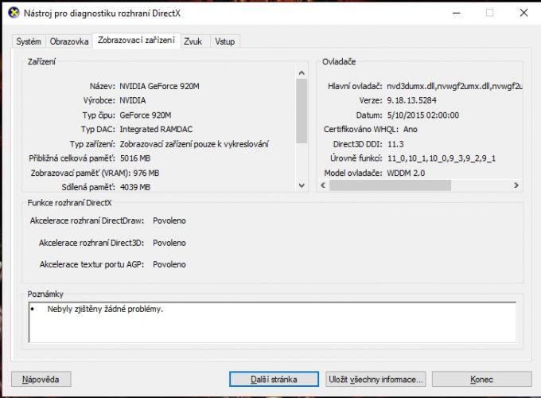Click the total memory value 5016 MB
Viewport: 541px width, 398px height.
(x=135, y=158)
